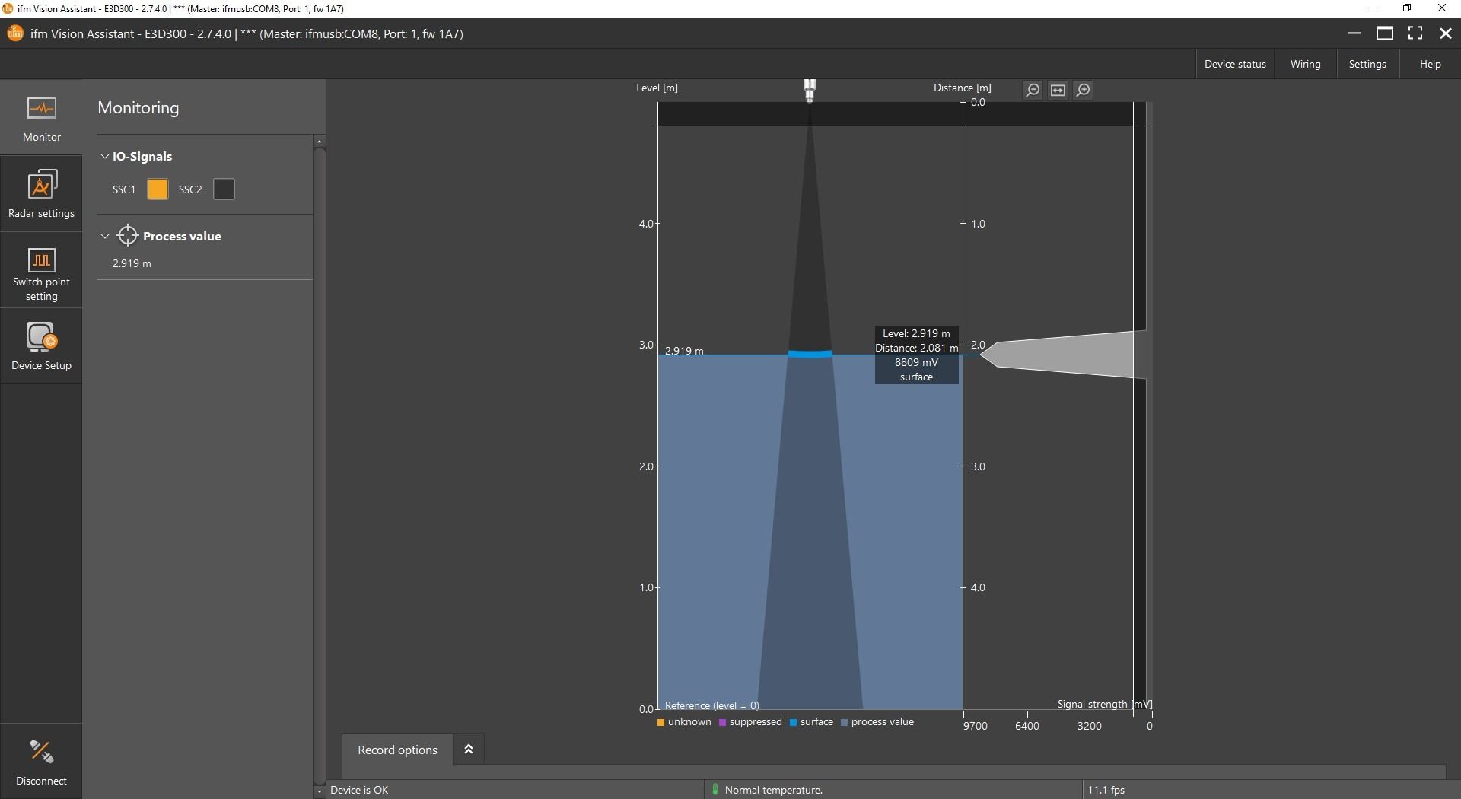Toggle the SSC2 dark indicator
The width and height of the screenshot is (1461, 799).
224,189
